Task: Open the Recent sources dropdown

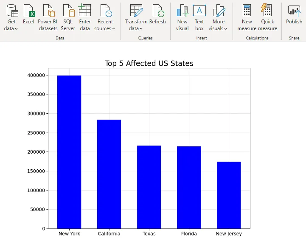Action: 105,28
